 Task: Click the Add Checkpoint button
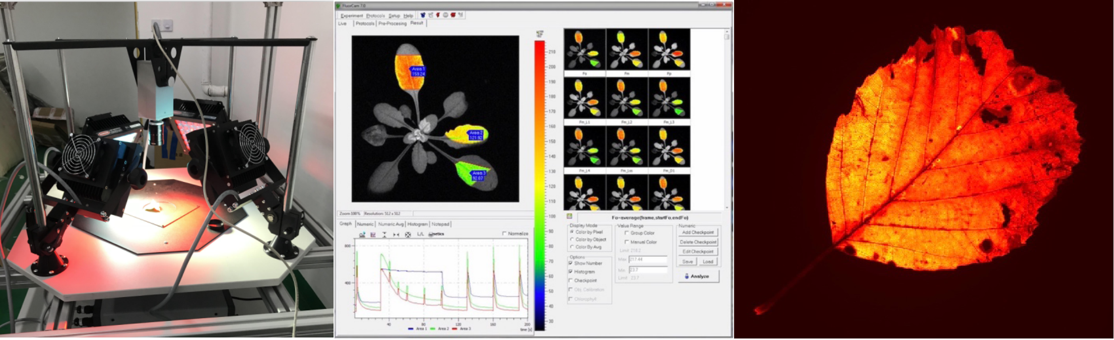(698, 232)
